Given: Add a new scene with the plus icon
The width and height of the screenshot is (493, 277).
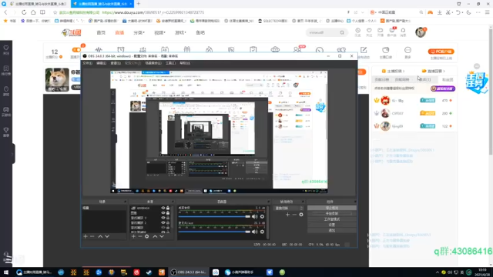Looking at the screenshot, I should click(x=86, y=236).
